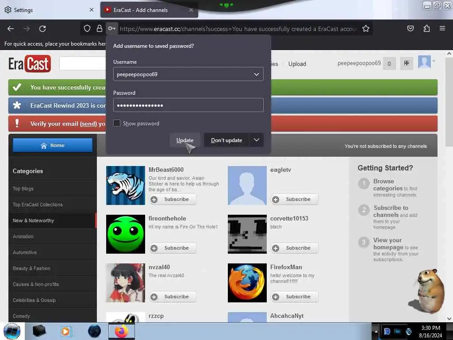Subscribe to eagletv
This screenshot has width=453, height=340.
coord(295,199)
